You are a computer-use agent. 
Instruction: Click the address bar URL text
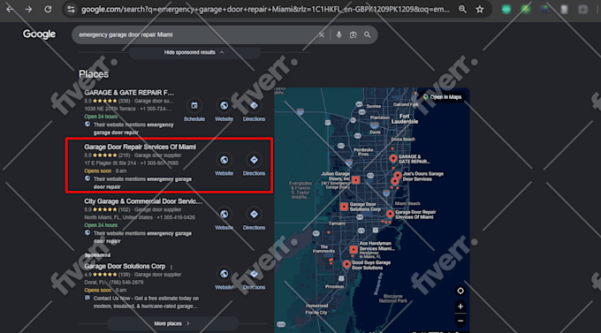[265, 9]
